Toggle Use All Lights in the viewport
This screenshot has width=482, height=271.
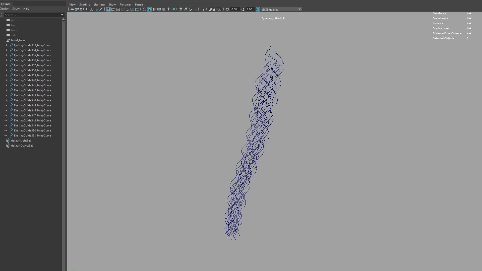pyautogui.click(x=169, y=9)
